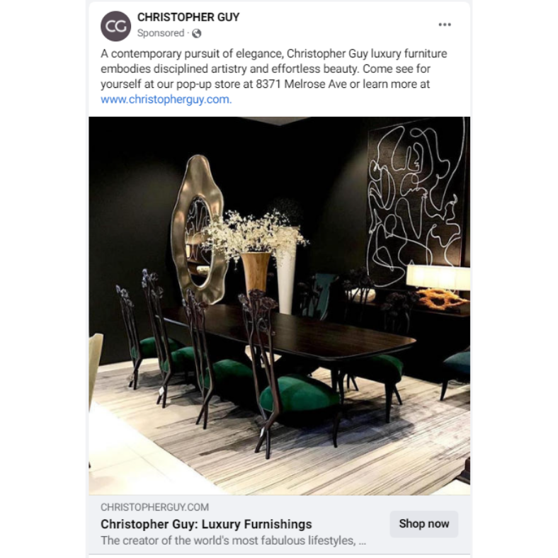Viewport: 558px width, 558px height.
Task: Open the three-dot post options menu
Action: [x=445, y=25]
